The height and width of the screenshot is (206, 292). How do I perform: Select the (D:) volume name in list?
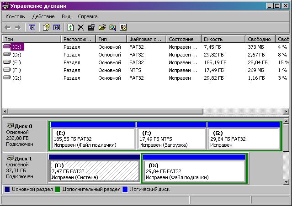coord(17,55)
